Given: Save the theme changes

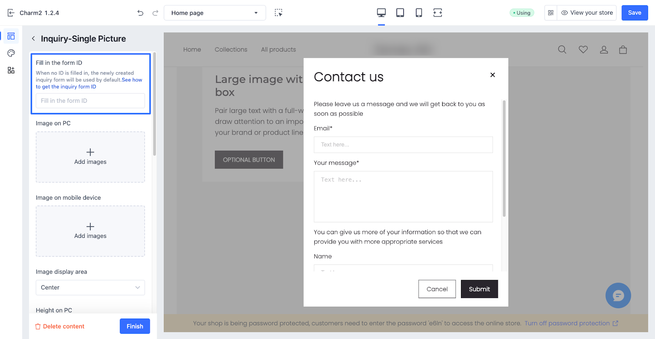Looking at the screenshot, I should 634,13.
